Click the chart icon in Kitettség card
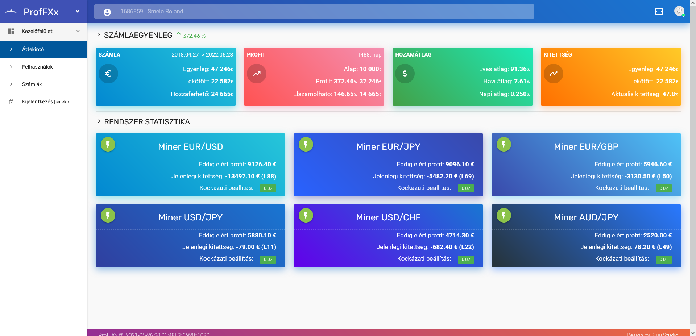The image size is (696, 336). pyautogui.click(x=553, y=74)
